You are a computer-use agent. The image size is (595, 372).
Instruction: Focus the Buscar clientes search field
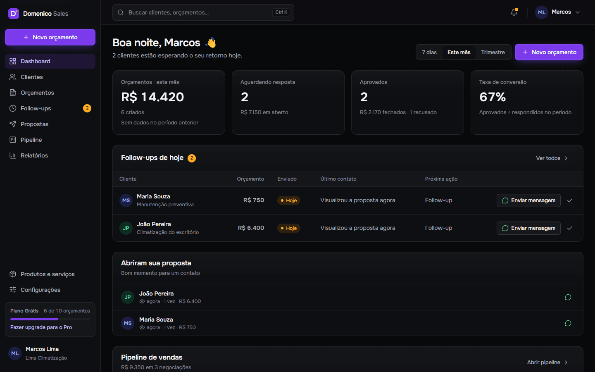point(203,12)
